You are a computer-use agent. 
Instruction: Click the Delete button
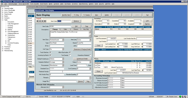(x=107, y=15)
